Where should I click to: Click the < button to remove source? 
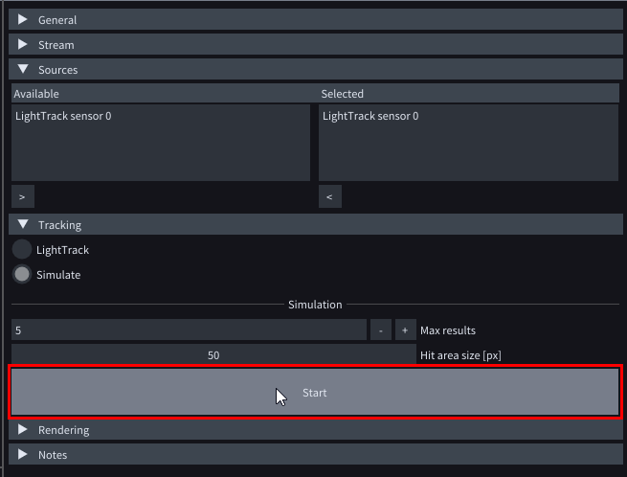[x=329, y=196]
